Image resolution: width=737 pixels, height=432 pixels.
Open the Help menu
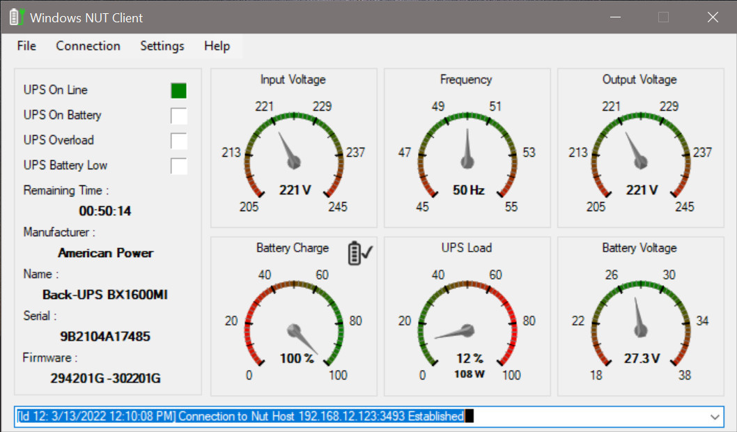pos(217,46)
